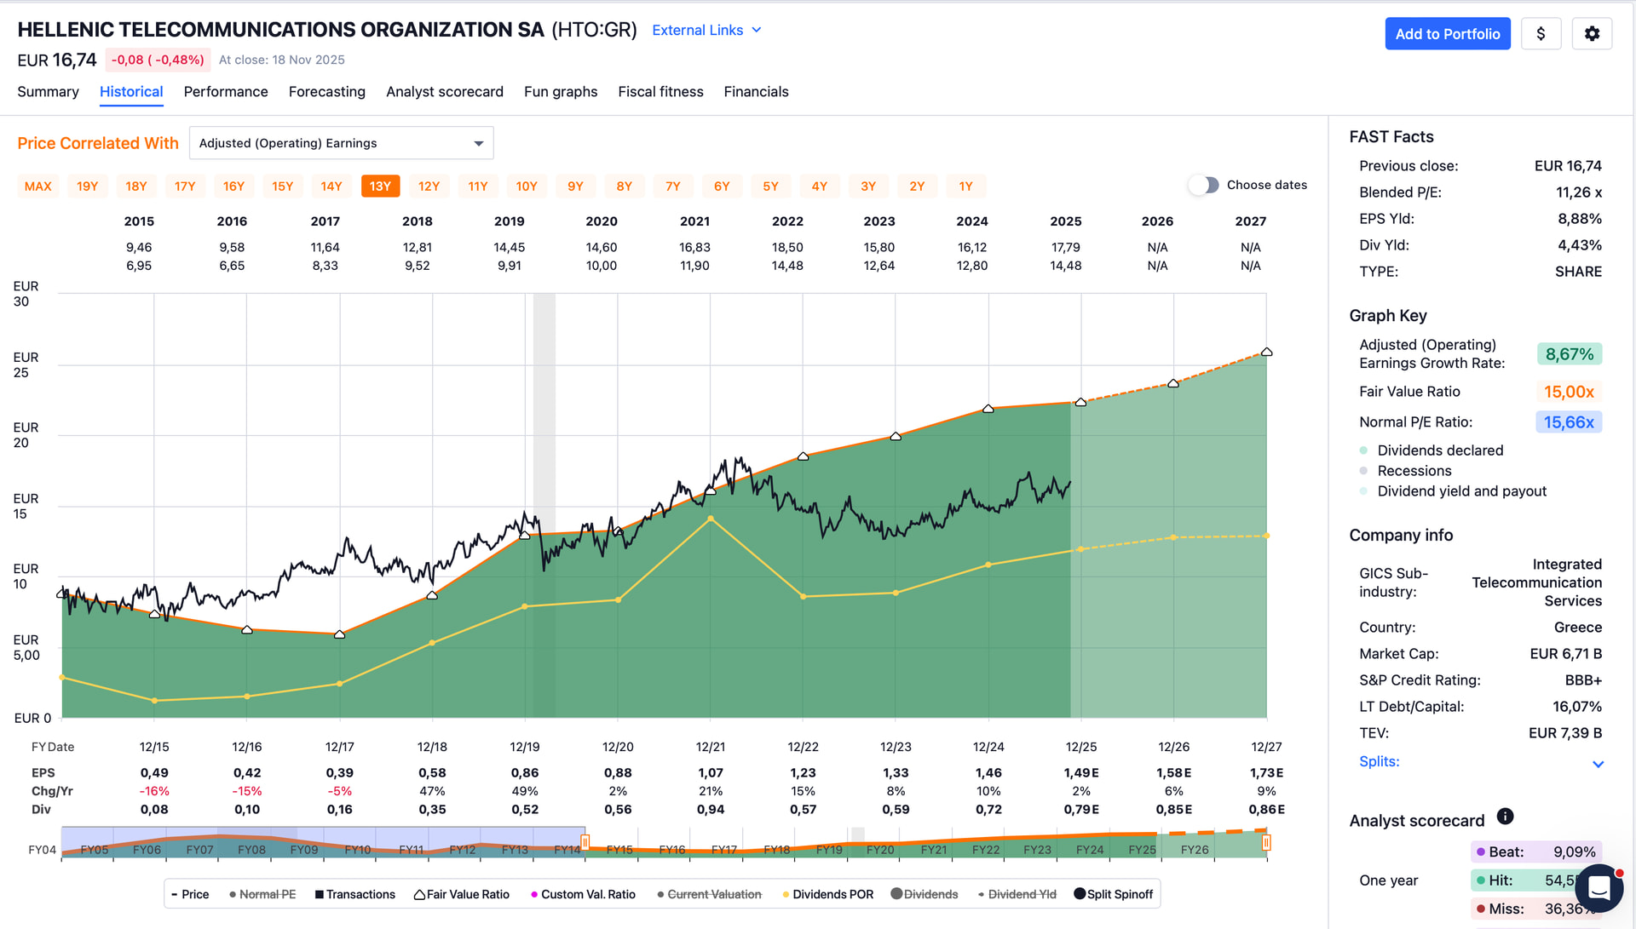The image size is (1636, 929).
Task: Click right handle of timeline range slider
Action: coord(1266,843)
